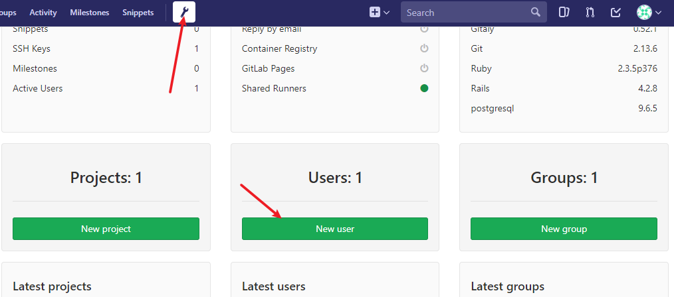The height and width of the screenshot is (297, 674).
Task: Click the search magnifier icon
Action: click(x=535, y=12)
